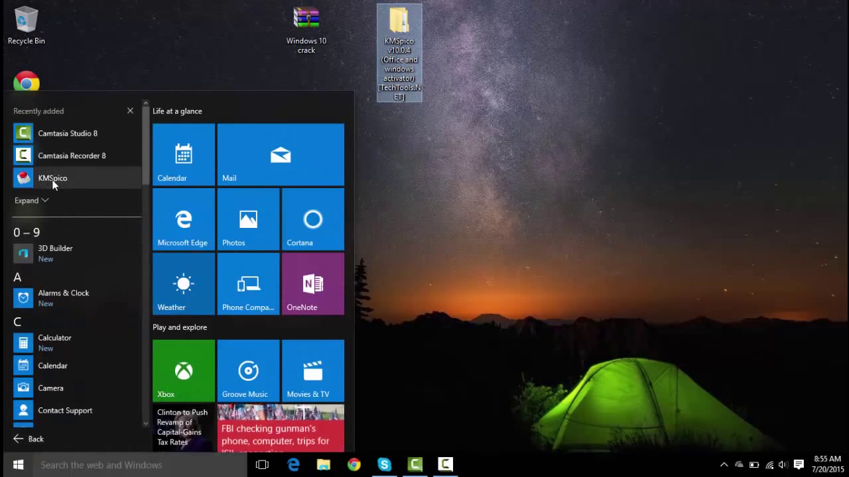Image resolution: width=849 pixels, height=477 pixels.
Task: Dismiss the Recently added section
Action: pos(130,111)
